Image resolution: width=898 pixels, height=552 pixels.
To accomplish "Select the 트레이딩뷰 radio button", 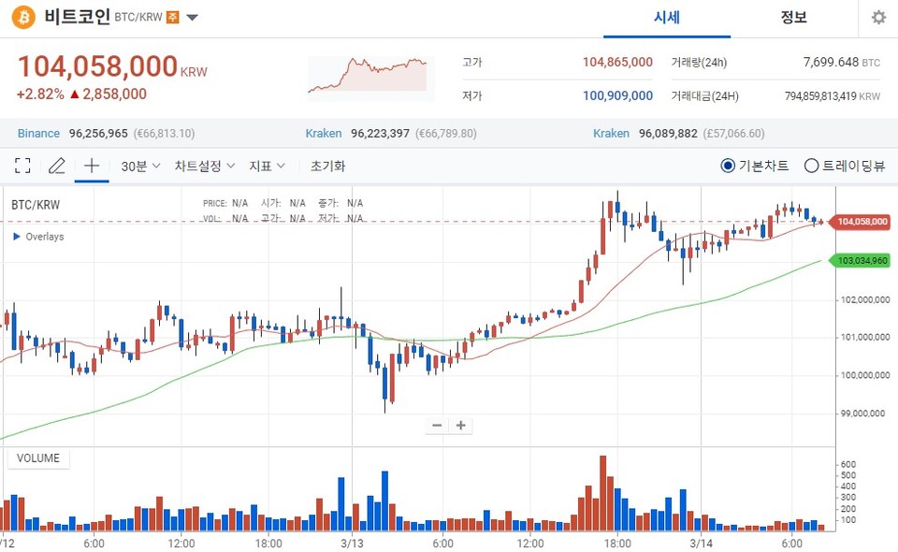I will (x=810, y=166).
